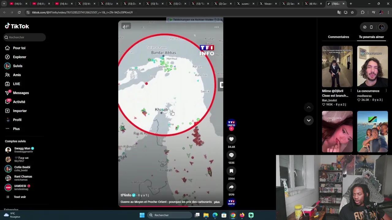
Task: Visit the mediwaraa profile link
Action: click(x=364, y=96)
